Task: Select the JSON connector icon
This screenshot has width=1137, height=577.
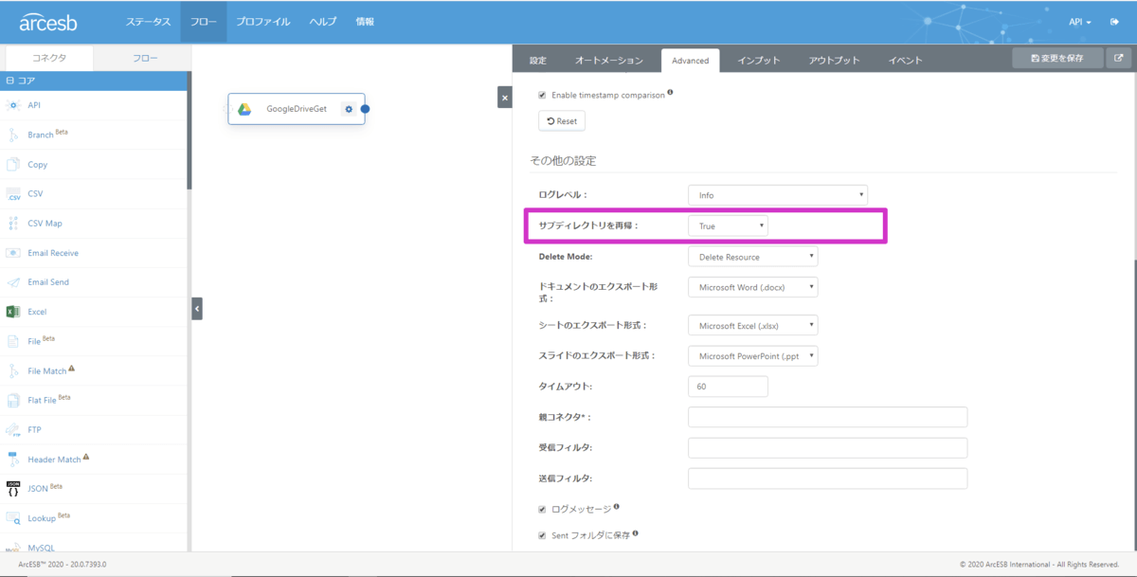Action: pos(13,489)
